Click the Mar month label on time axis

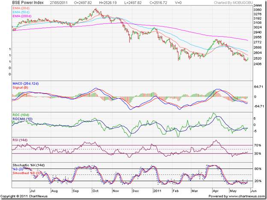click(195, 191)
